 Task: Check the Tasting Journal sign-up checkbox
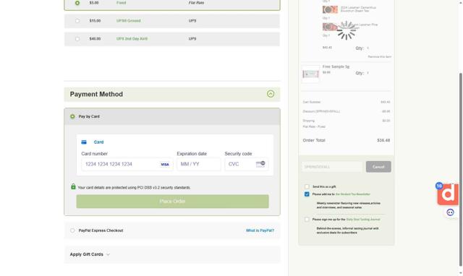307,220
